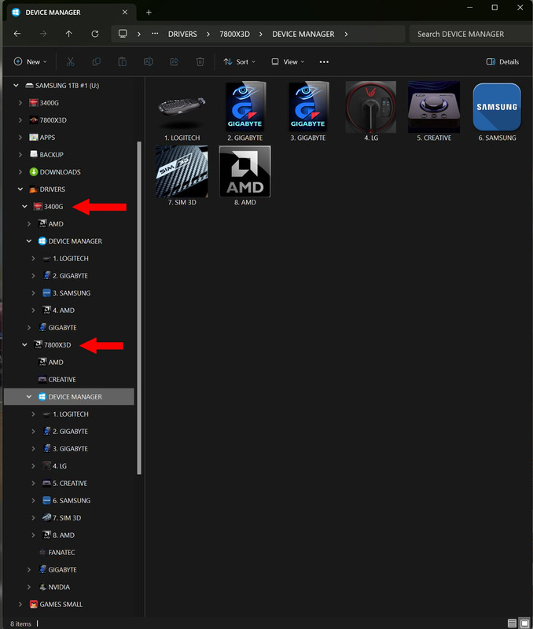
Task: Click the navigation pane scrollbar
Action: click(139, 307)
